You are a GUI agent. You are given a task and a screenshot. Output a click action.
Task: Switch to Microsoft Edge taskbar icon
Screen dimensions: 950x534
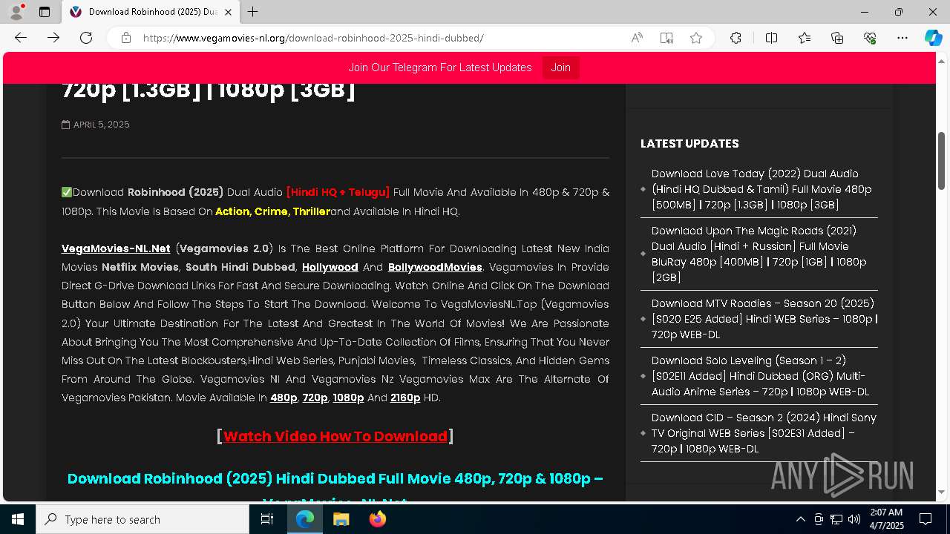pos(305,519)
